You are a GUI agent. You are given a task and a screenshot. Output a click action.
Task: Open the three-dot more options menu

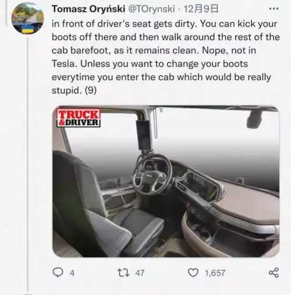pyautogui.click(x=274, y=9)
